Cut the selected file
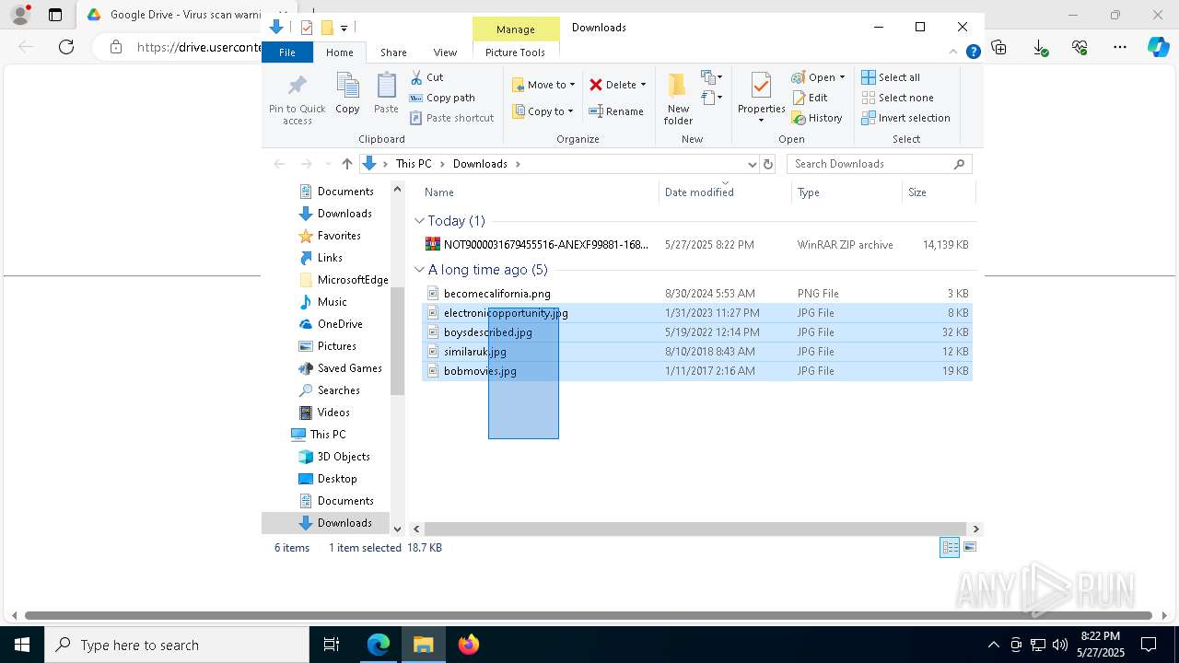 tap(426, 77)
